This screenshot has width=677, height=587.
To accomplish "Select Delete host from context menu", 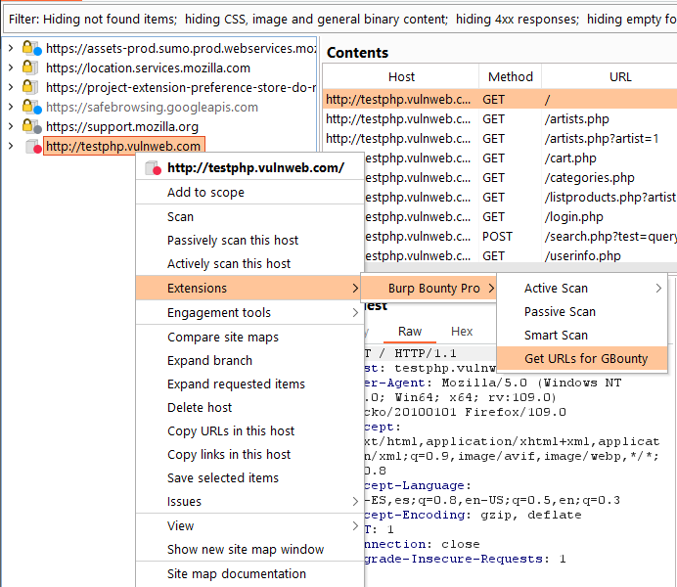I will pyautogui.click(x=249, y=407).
